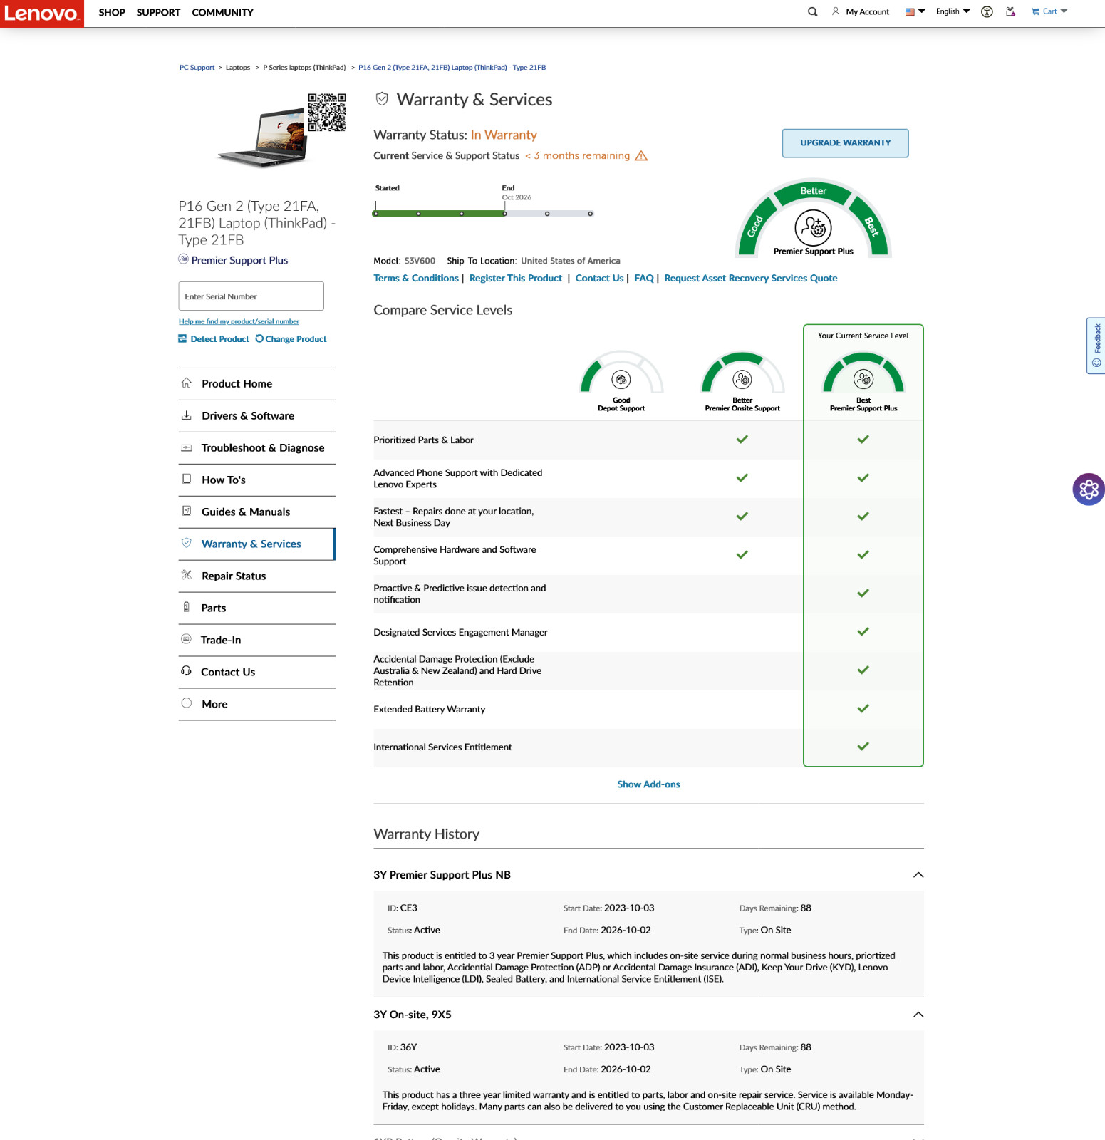Open the English language dropdown
Screen dimensions: 1105x1140
953,11
